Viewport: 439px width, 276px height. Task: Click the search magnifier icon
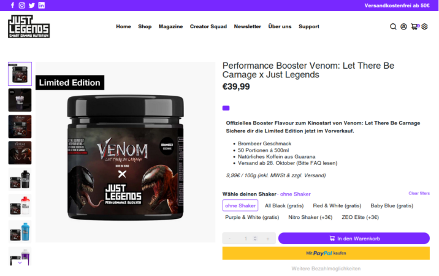pos(393,26)
